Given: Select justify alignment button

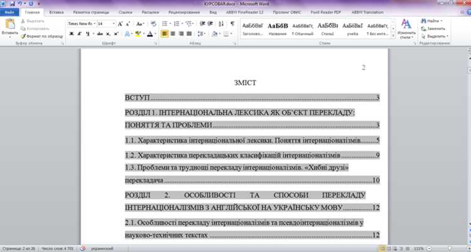Looking at the screenshot, I should [189, 34].
